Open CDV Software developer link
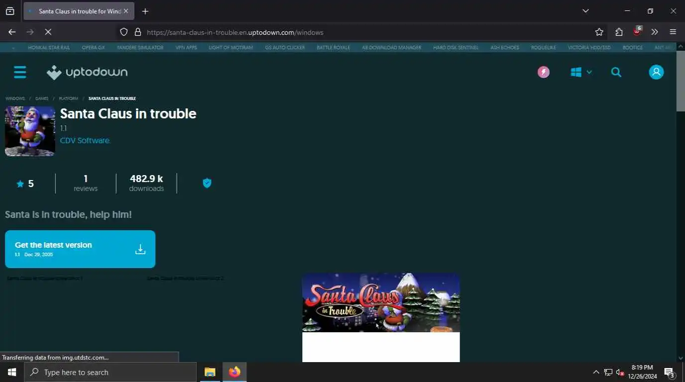This screenshot has height=382, width=685. point(85,141)
